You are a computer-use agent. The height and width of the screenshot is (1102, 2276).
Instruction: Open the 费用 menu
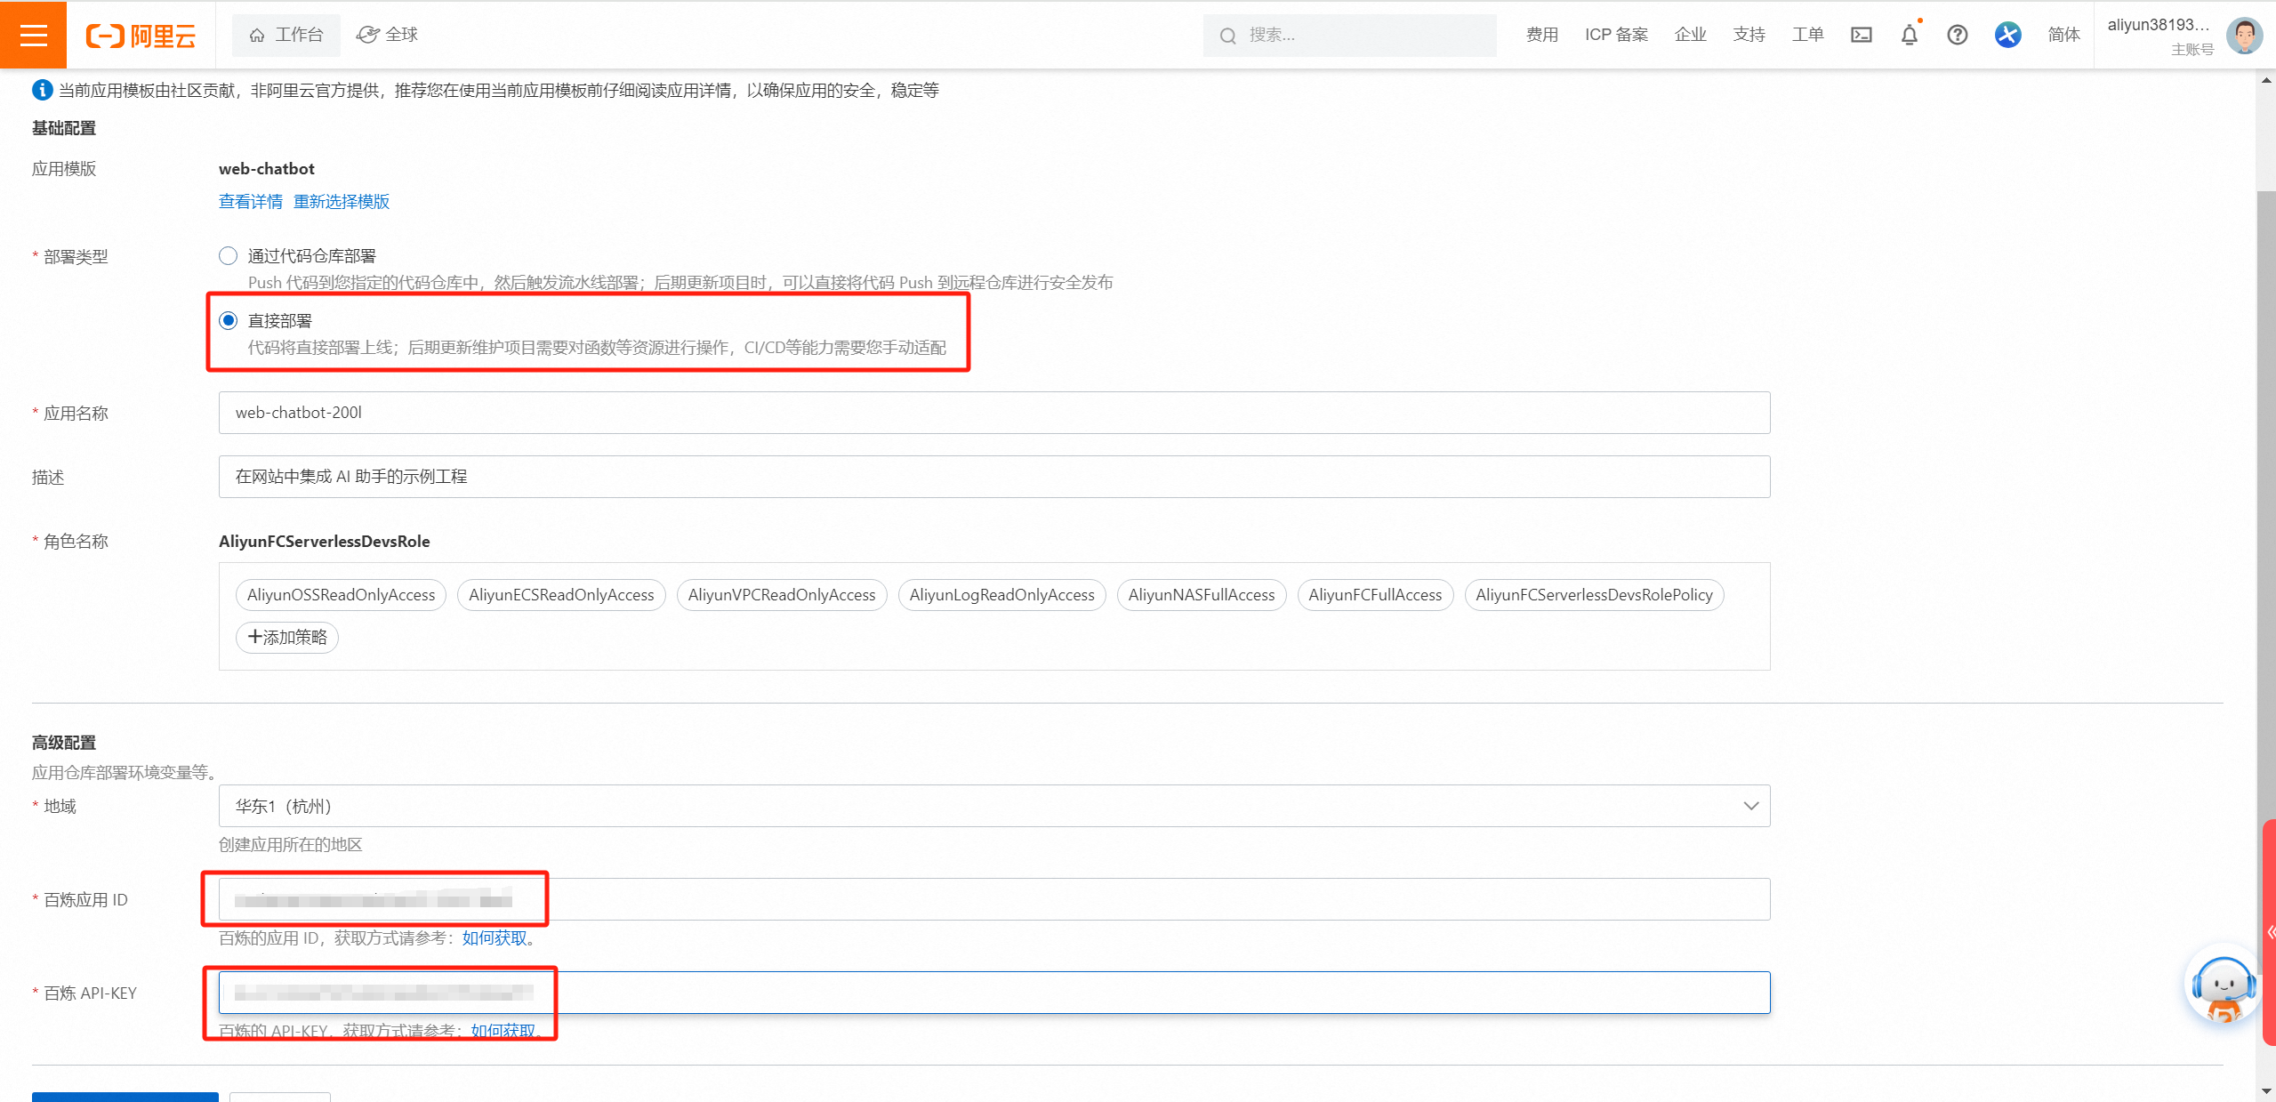(x=1541, y=35)
